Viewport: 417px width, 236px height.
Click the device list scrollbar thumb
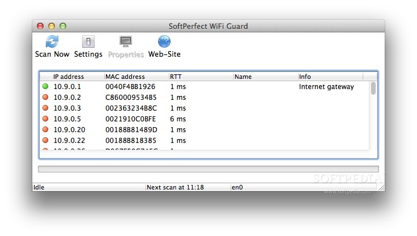point(373,88)
